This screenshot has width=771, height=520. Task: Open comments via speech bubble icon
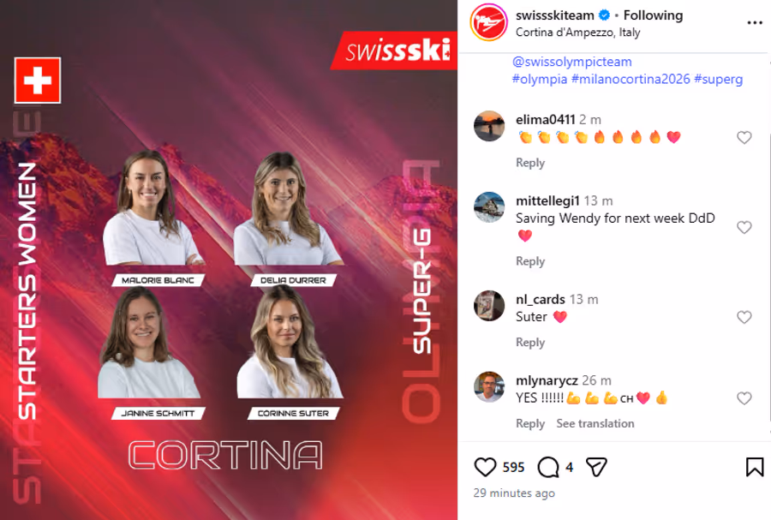tap(547, 467)
